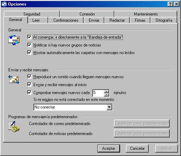Open the No conectar dropdown list
Viewport: 181px width, 156px height.
[109, 107]
